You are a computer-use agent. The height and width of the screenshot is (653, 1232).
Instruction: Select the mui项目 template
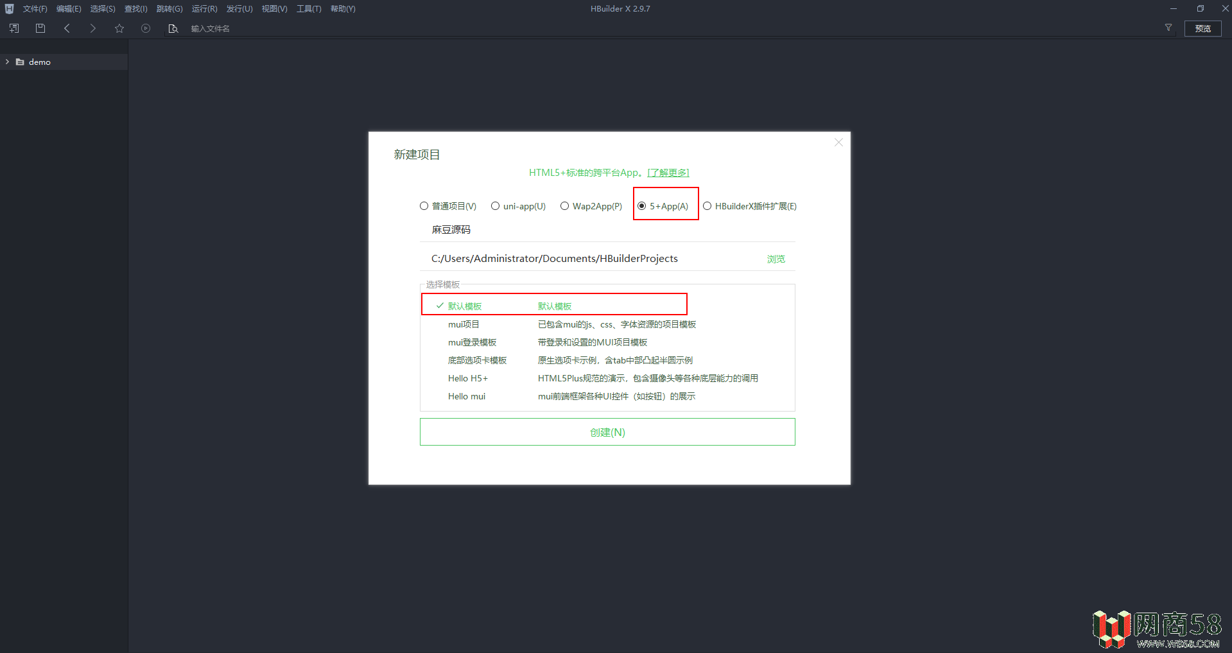[607, 324]
